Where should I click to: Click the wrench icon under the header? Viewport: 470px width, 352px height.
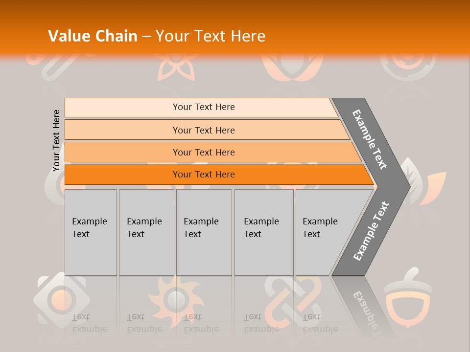click(54, 67)
